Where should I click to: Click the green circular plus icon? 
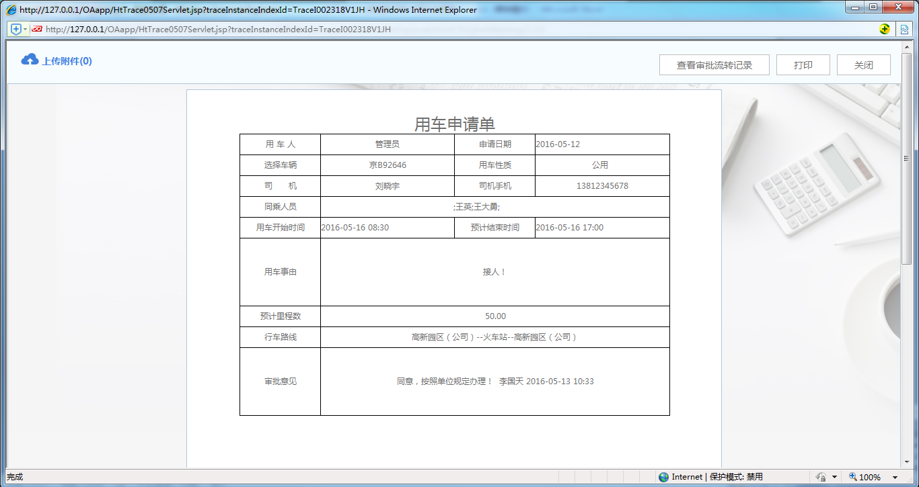(x=885, y=30)
